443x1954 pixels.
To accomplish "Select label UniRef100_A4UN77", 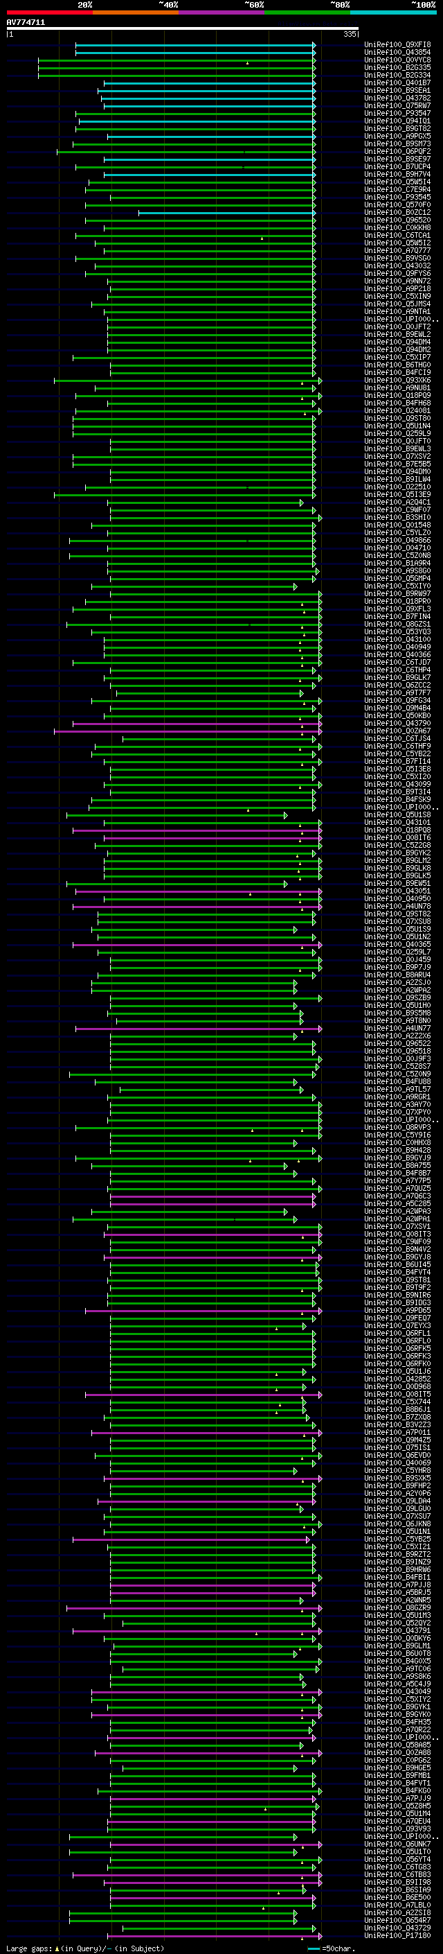I will 397,1029.
